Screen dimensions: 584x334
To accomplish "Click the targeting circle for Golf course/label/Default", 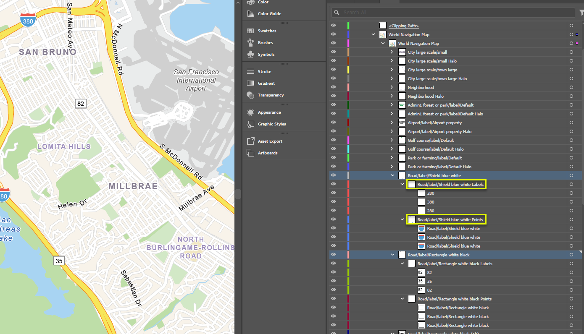I will click(571, 140).
